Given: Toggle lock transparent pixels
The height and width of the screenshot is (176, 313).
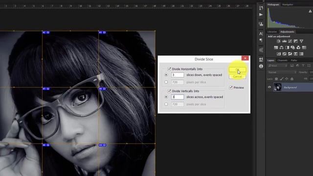Looking at the screenshot, I should click(x=276, y=79).
